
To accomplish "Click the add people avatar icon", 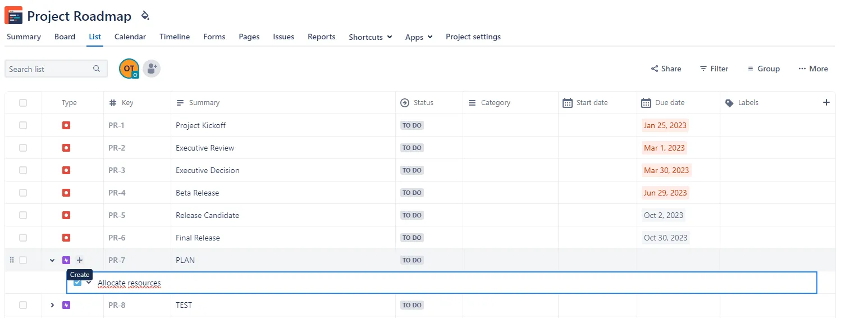I will [x=152, y=69].
